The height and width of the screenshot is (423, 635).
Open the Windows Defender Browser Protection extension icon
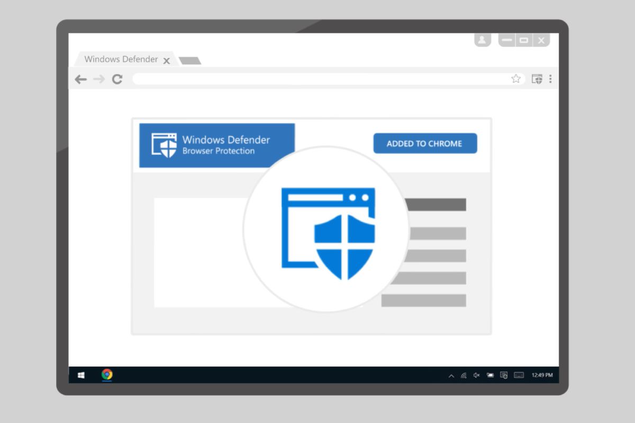[537, 78]
